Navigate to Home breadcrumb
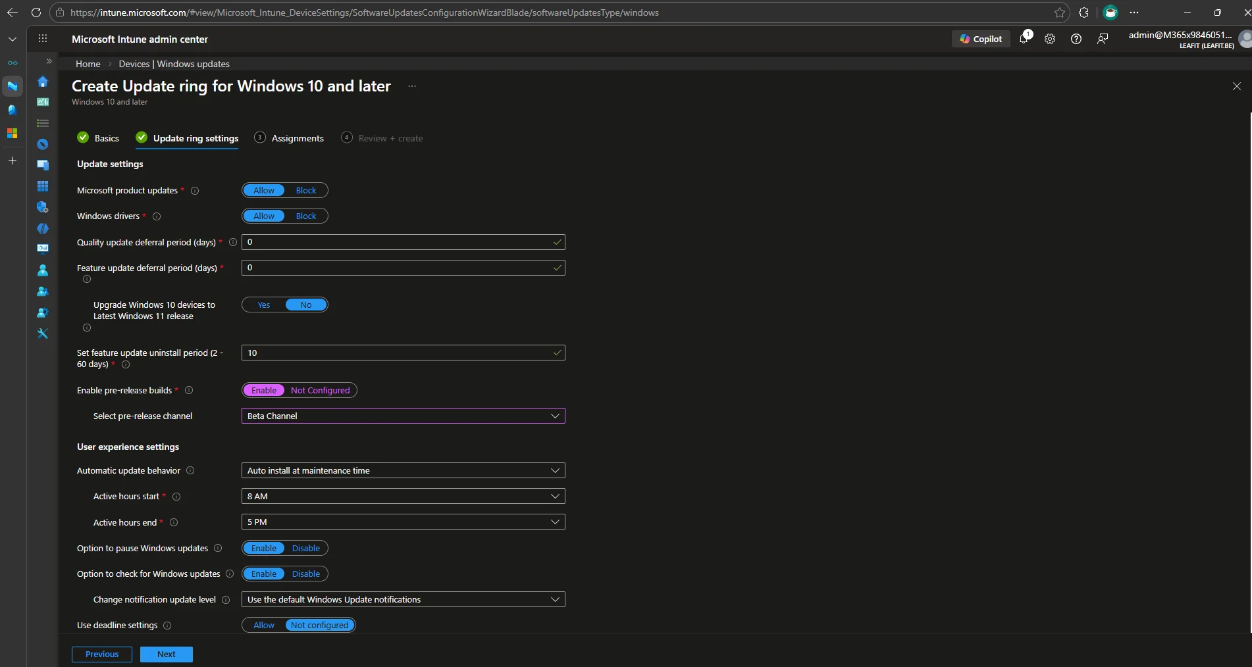The height and width of the screenshot is (667, 1252). tap(88, 64)
